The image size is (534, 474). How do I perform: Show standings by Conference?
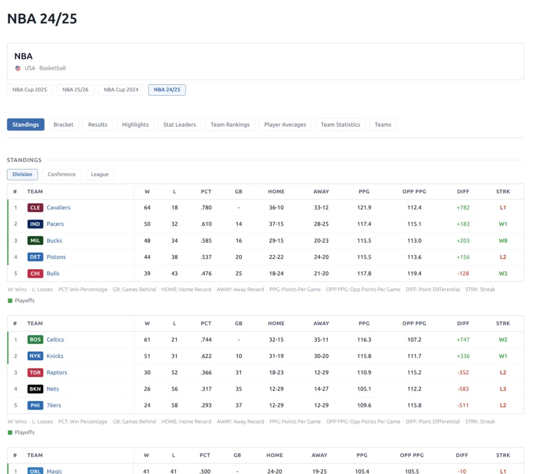click(x=62, y=174)
